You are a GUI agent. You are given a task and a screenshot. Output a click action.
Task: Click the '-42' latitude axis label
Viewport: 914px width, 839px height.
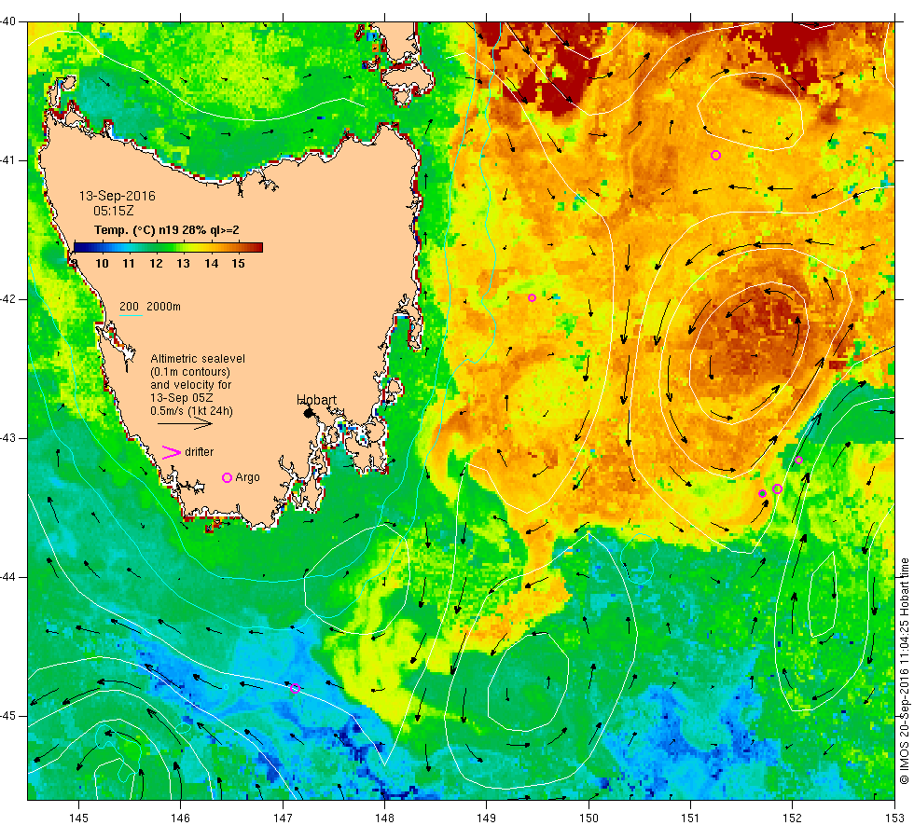(8, 299)
